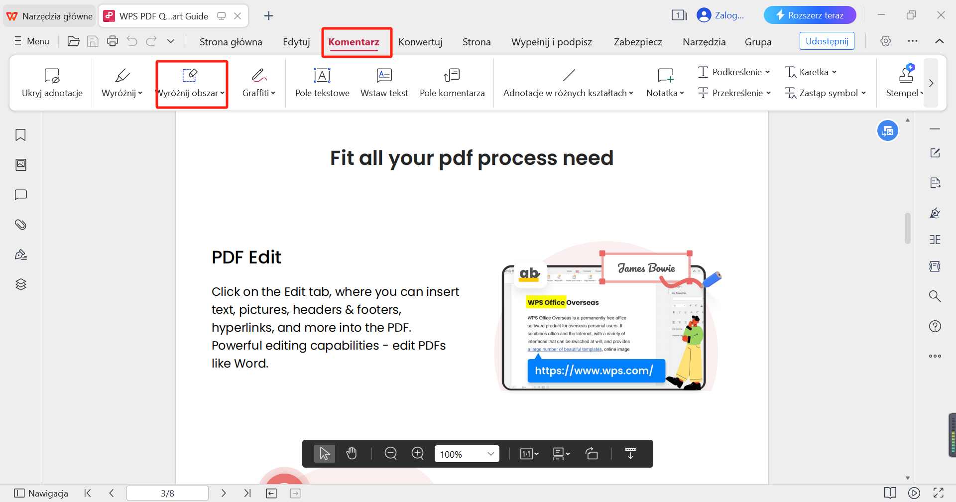Expand the Podkreślenie dropdown arrow

(x=768, y=72)
